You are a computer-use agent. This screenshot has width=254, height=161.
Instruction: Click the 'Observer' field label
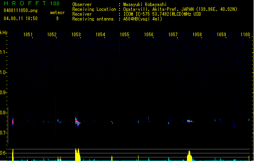coord(82,4)
